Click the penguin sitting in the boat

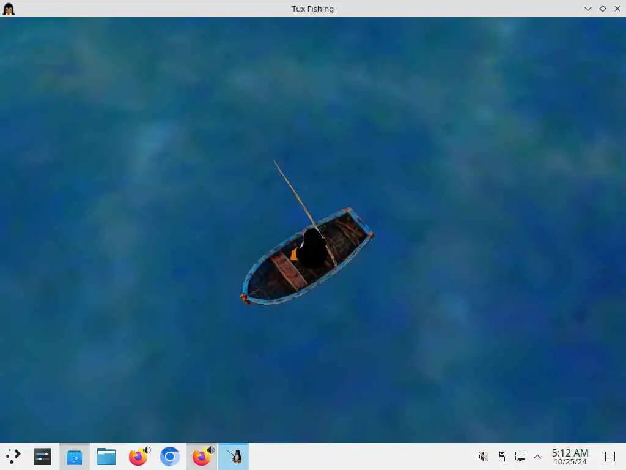[311, 248]
